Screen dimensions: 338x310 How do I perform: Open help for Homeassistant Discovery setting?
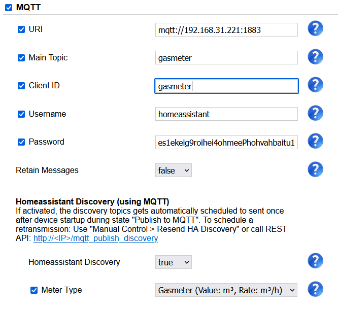(x=315, y=261)
